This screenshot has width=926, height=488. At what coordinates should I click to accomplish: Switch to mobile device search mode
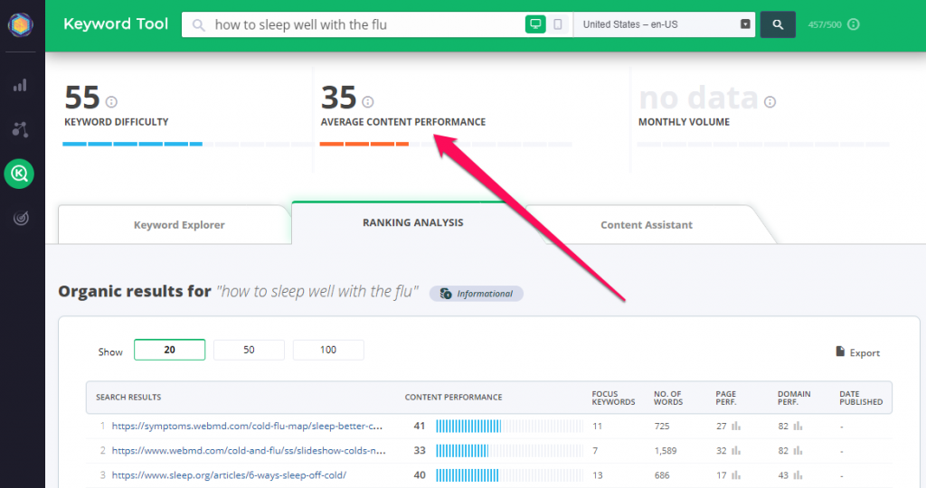coord(558,24)
